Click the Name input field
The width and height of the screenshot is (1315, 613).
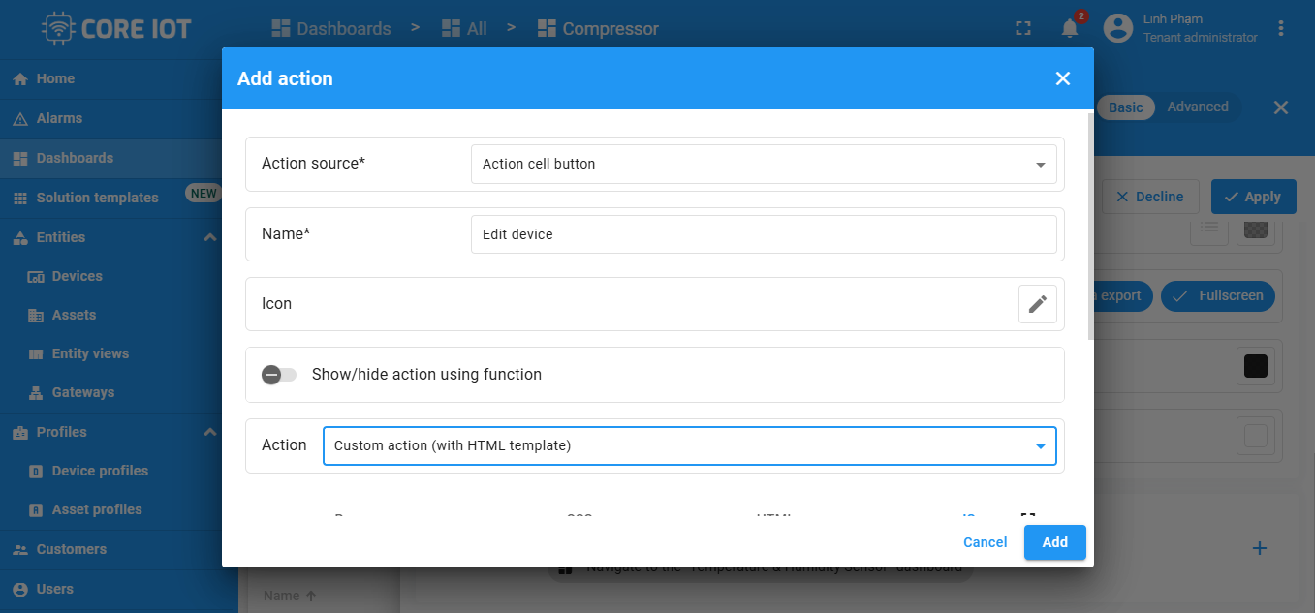click(x=763, y=234)
